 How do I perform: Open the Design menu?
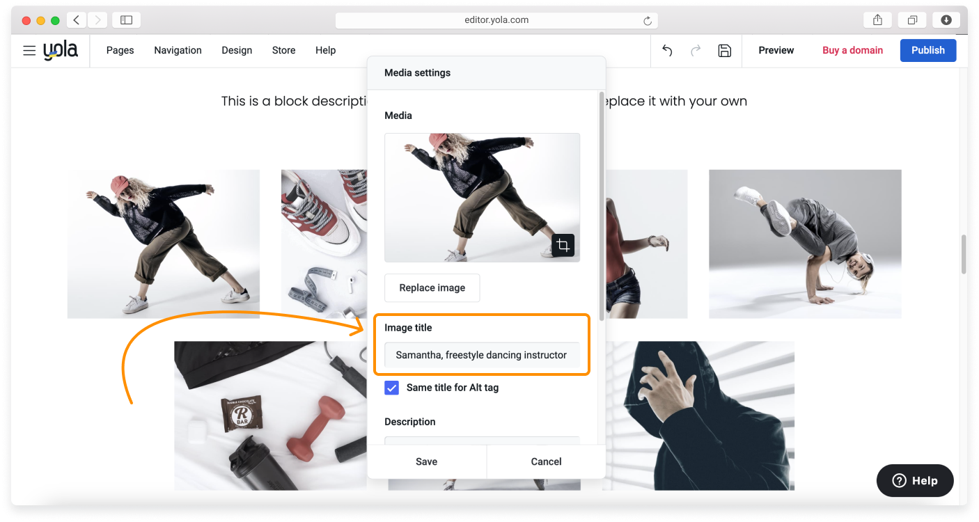click(237, 50)
